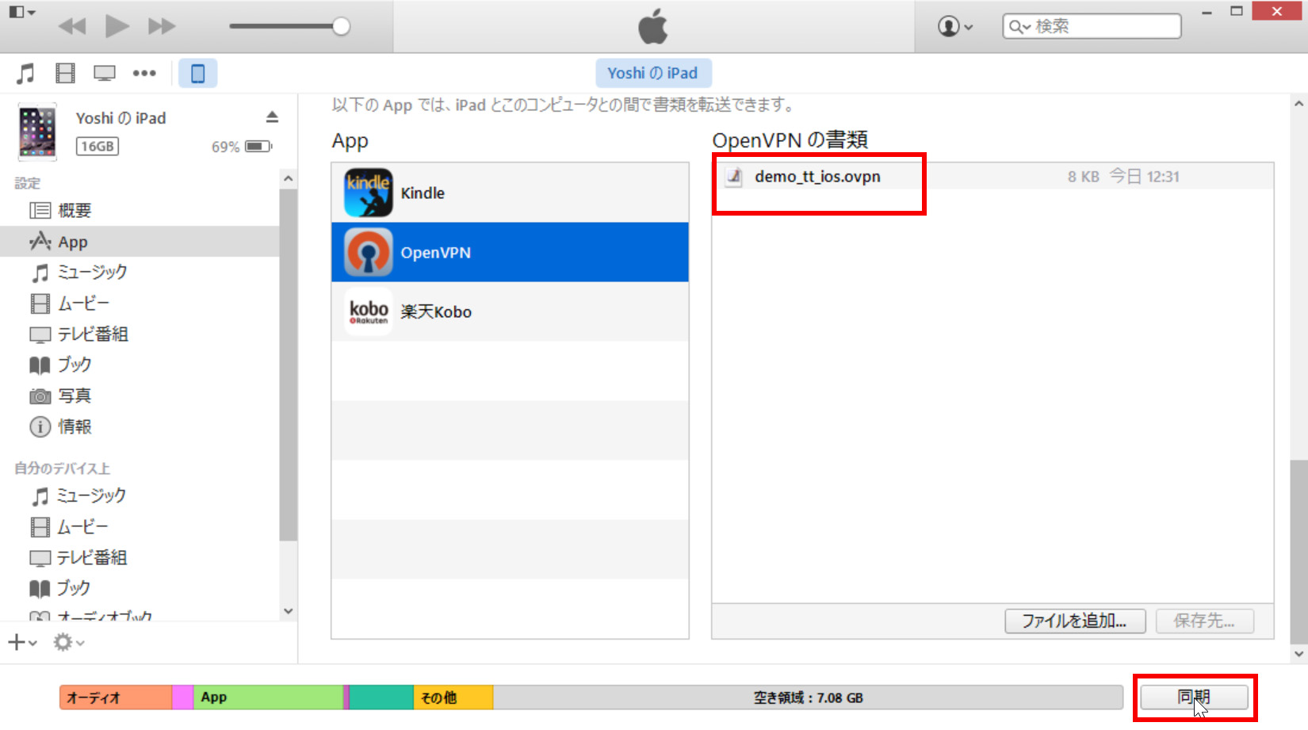Open ミュージック under 設定
This screenshot has width=1308, height=730.
pyautogui.click(x=140, y=273)
